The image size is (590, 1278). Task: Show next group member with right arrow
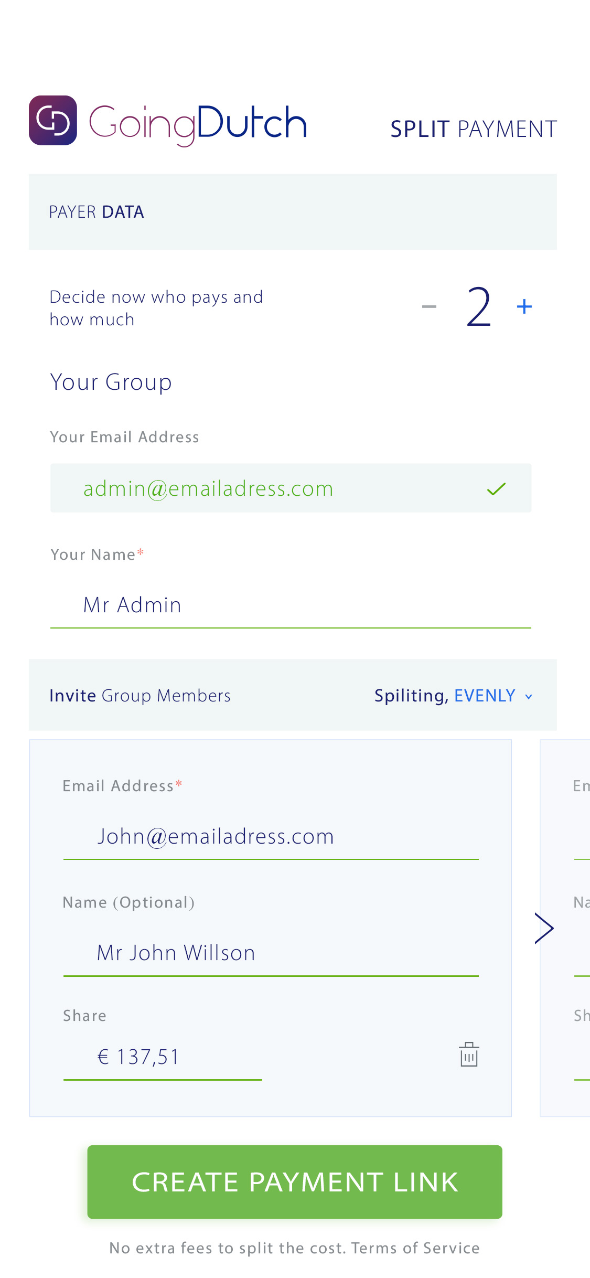tap(544, 928)
